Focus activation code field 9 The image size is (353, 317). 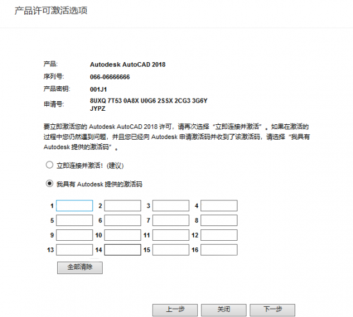(x=74, y=235)
